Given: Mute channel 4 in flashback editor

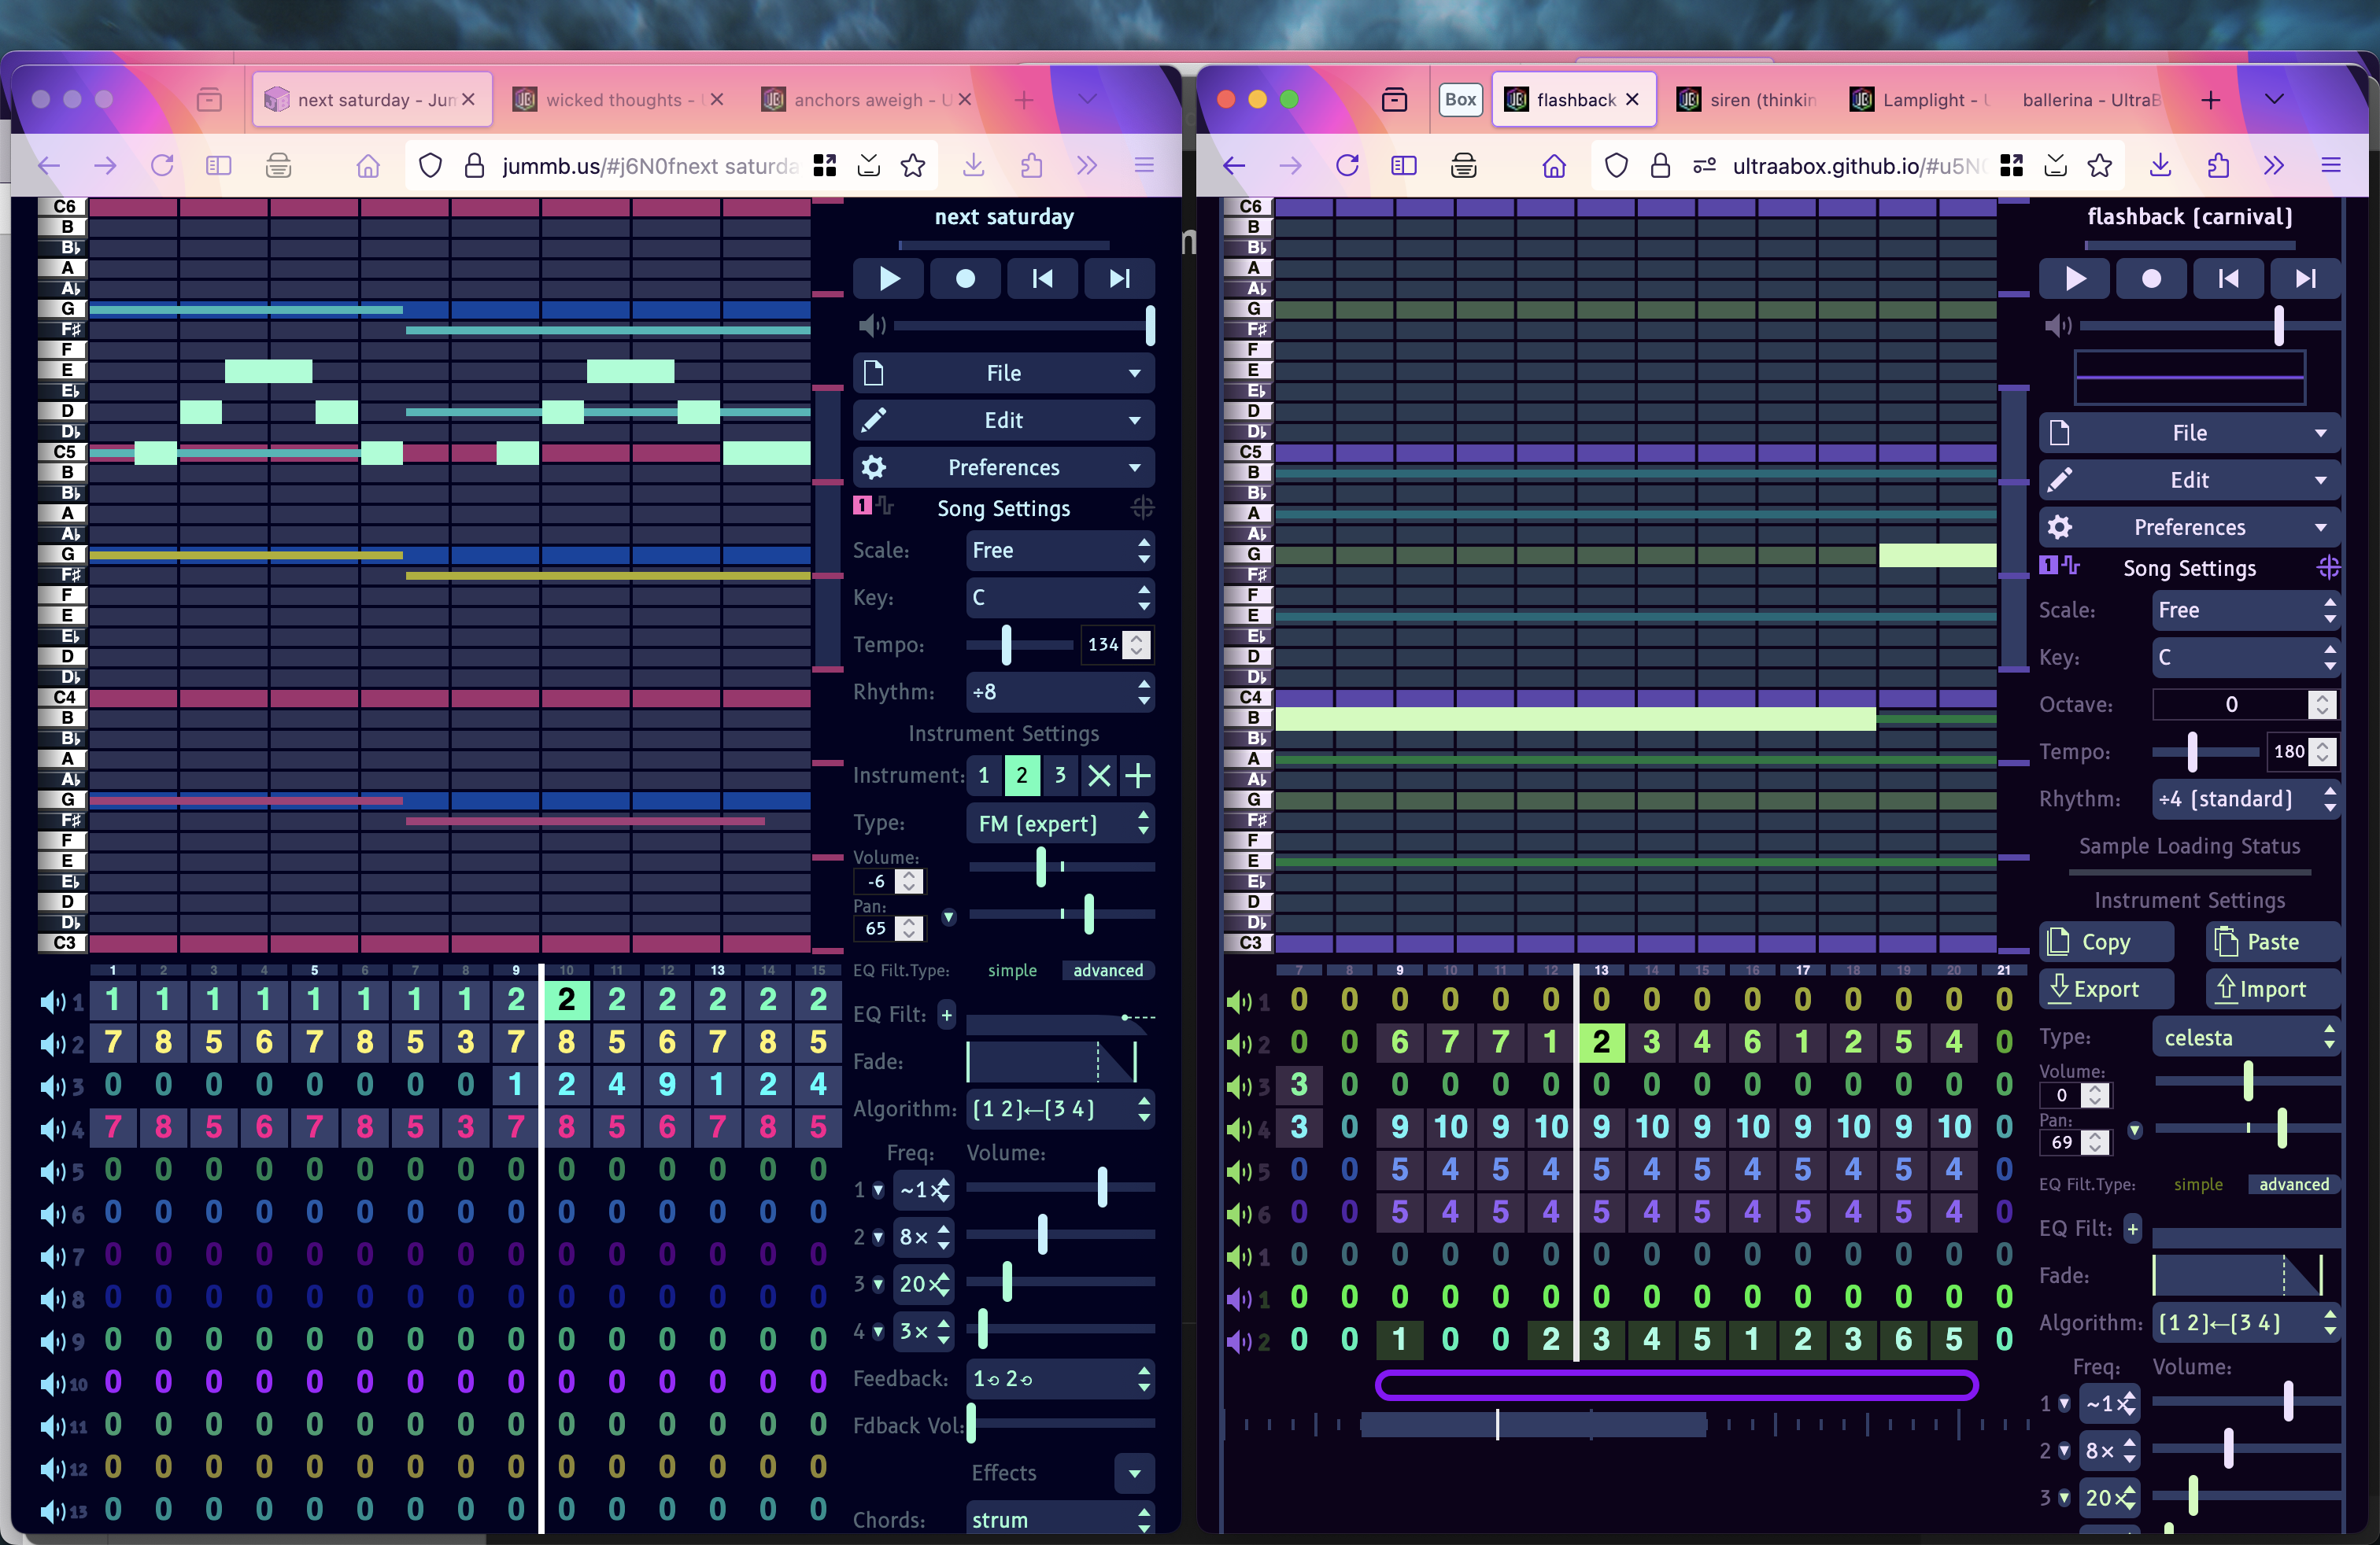Looking at the screenshot, I should click(x=1237, y=1130).
